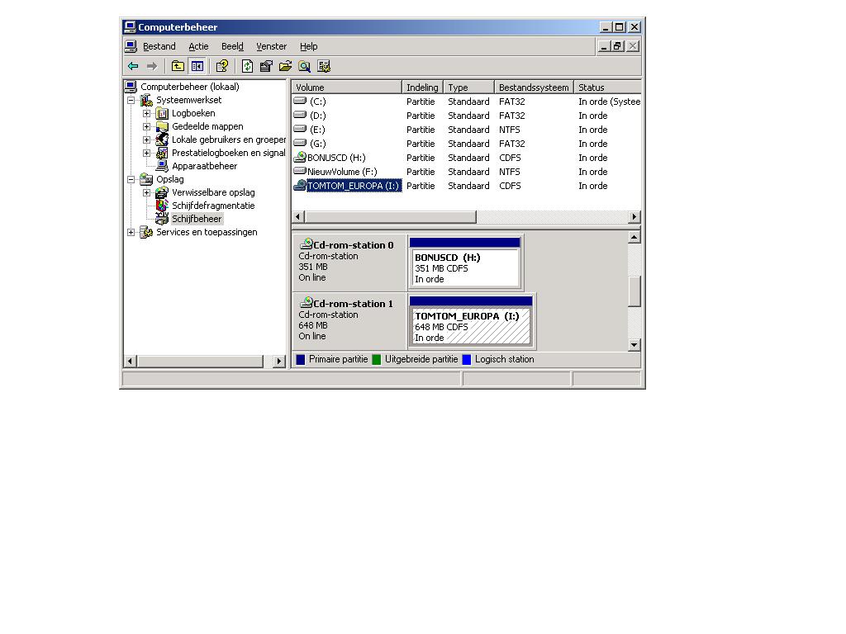Expand the Logboeken tree node
The height and width of the screenshot is (634, 846).
pyautogui.click(x=146, y=113)
